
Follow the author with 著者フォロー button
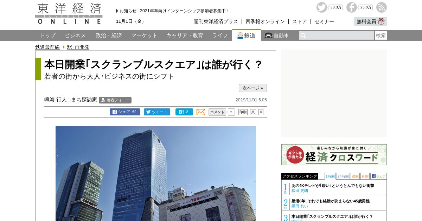coord(115,100)
